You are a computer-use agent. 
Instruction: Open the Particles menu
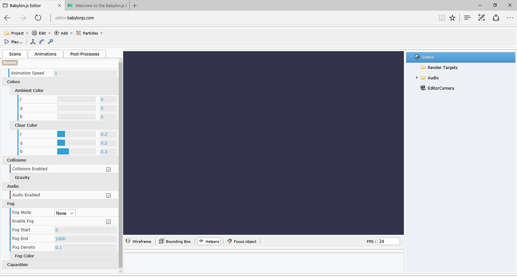(89, 33)
